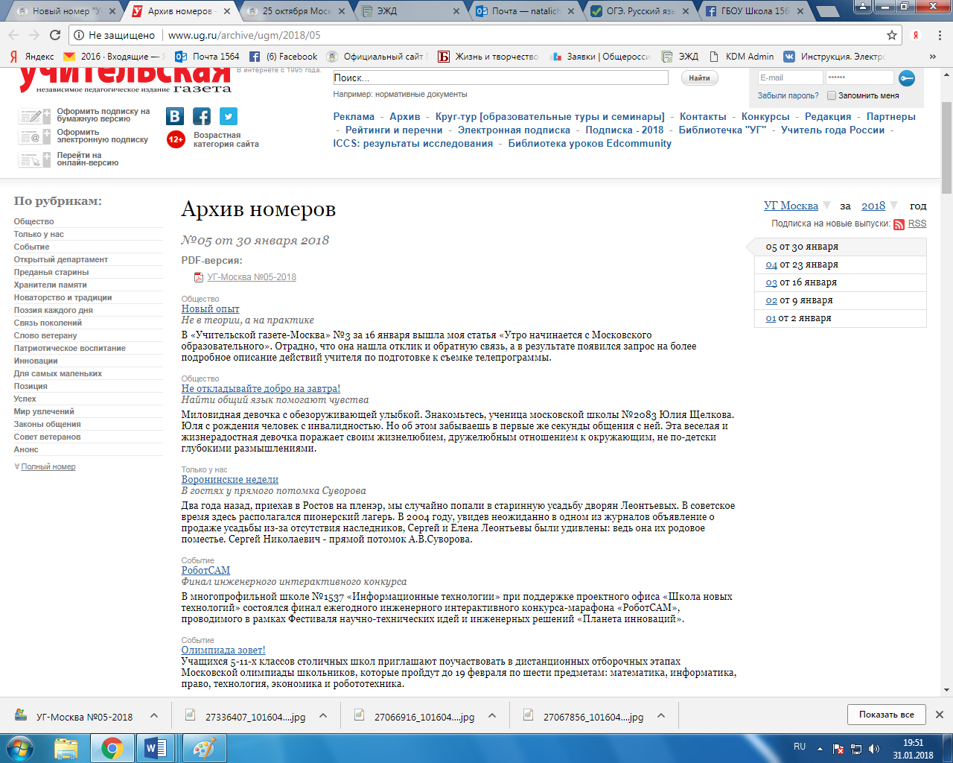Click the Facebook share icon
953x763 pixels.
202,116
